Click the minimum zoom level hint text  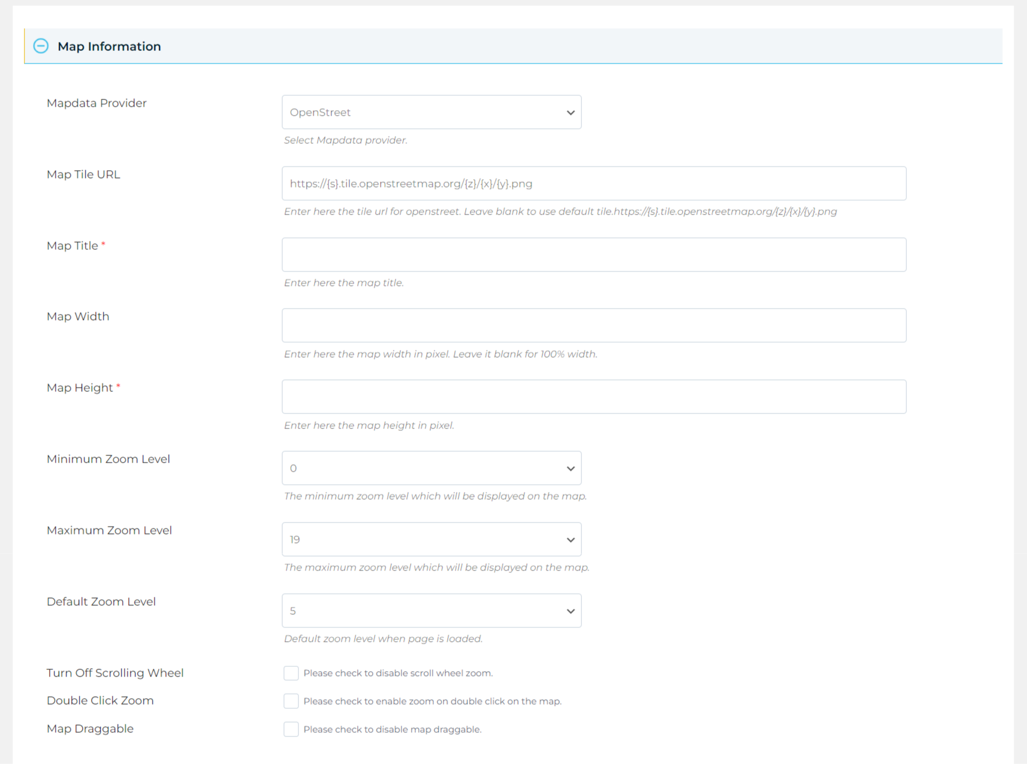coord(435,496)
